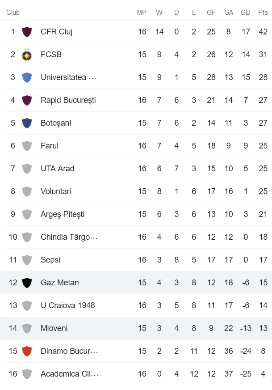Open the UTA Arad team page
Image resolution: width=272 pixels, height=390 pixels.
[57, 169]
